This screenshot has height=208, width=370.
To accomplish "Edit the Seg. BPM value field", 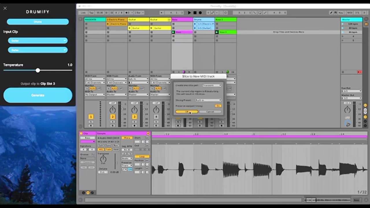I will click(x=127, y=150).
